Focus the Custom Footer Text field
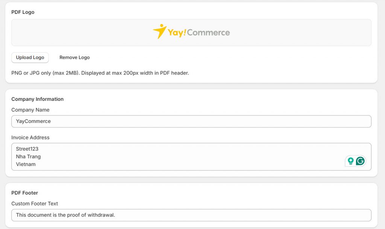Image resolution: width=385 pixels, height=229 pixels. (191, 215)
